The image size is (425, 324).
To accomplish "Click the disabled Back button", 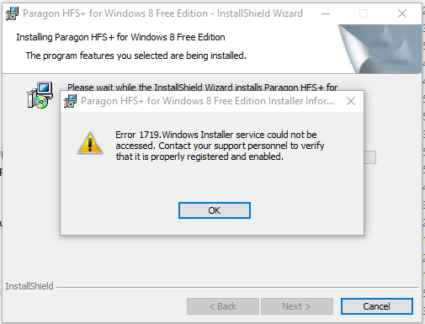I will (223, 306).
